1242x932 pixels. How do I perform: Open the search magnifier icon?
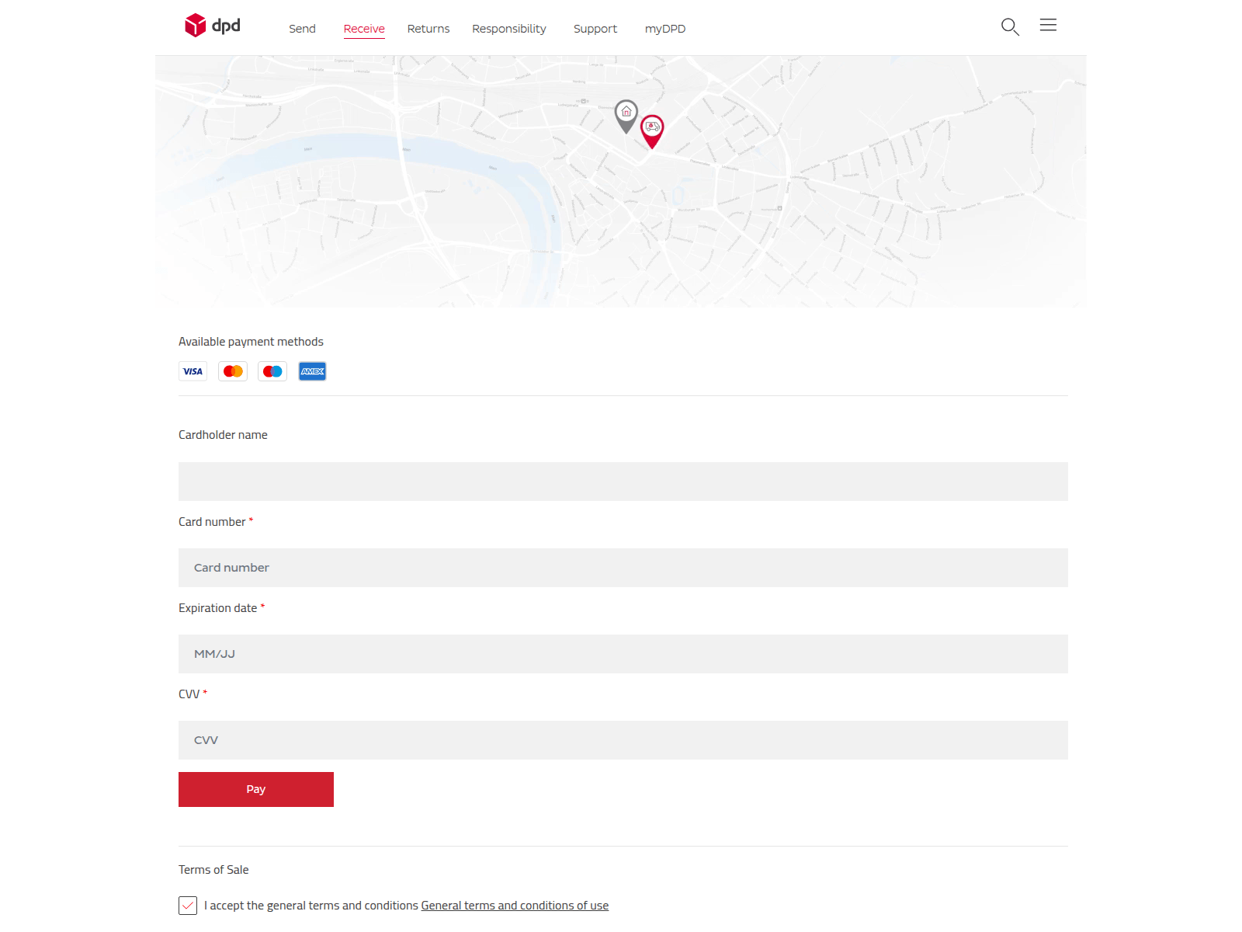coord(1010,27)
